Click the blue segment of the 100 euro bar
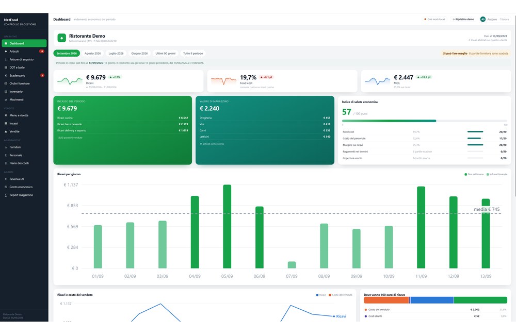 pyautogui.click(x=432, y=300)
